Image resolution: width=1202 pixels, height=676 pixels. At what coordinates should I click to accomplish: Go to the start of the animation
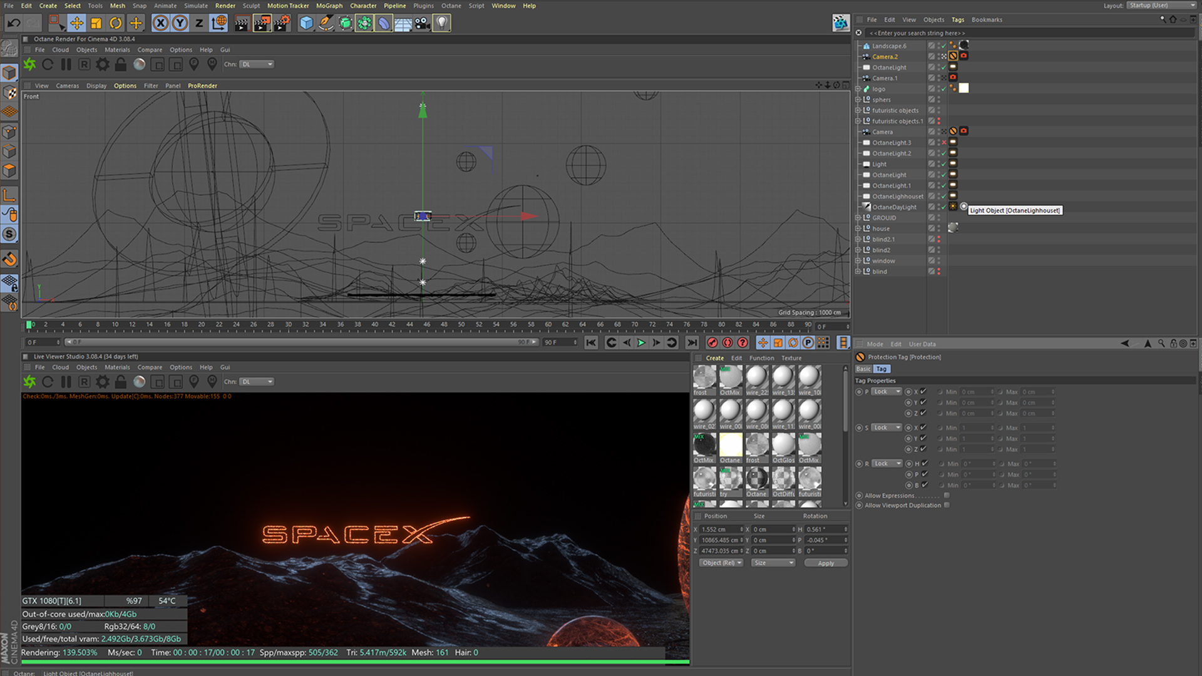(x=591, y=342)
